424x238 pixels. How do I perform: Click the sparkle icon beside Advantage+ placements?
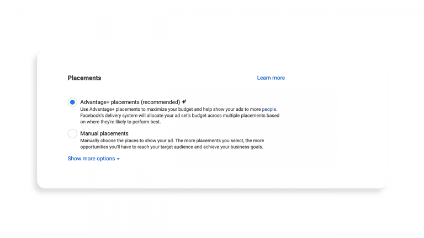(x=184, y=102)
